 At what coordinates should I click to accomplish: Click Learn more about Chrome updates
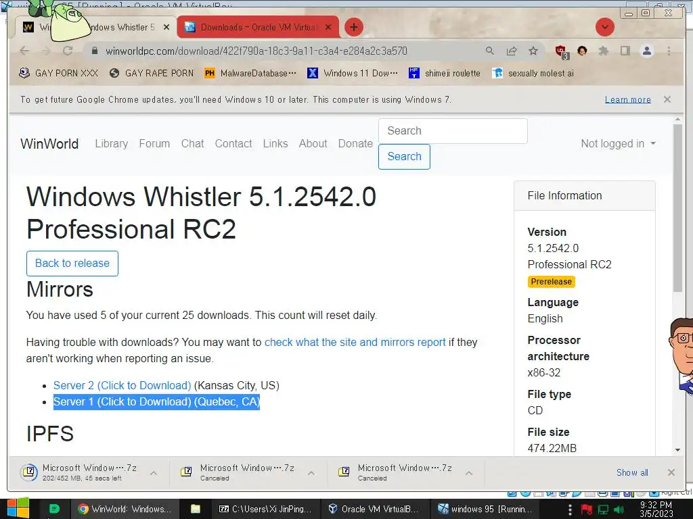pyautogui.click(x=627, y=99)
